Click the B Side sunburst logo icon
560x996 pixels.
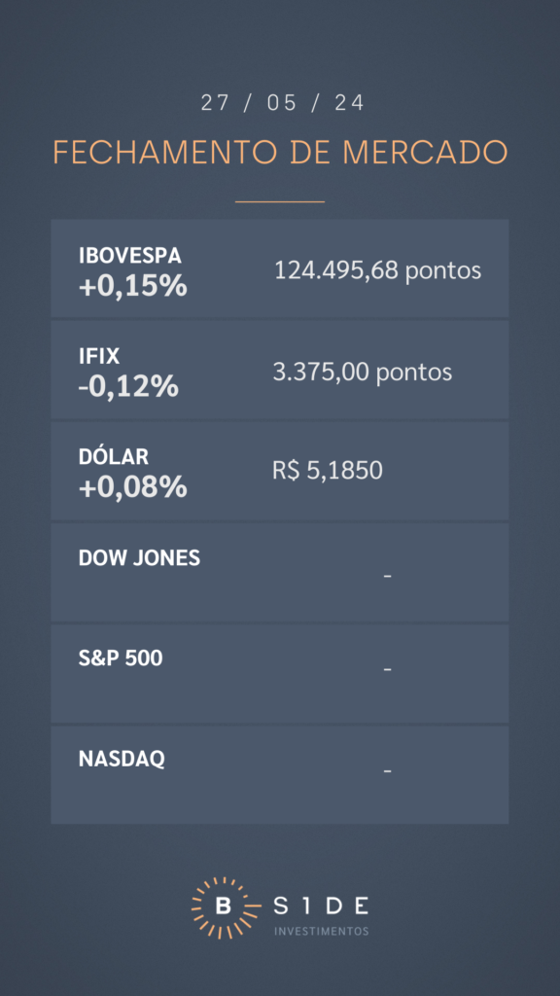(223, 907)
